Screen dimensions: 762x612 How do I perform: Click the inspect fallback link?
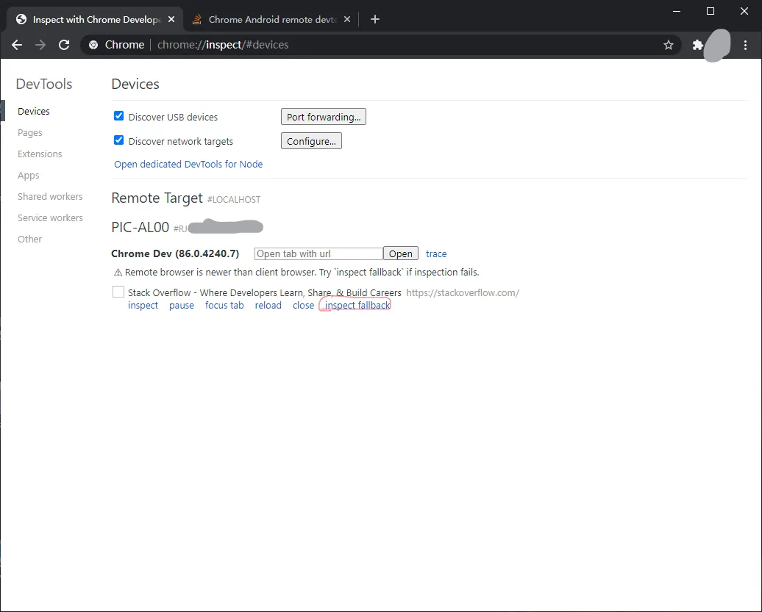[357, 306]
